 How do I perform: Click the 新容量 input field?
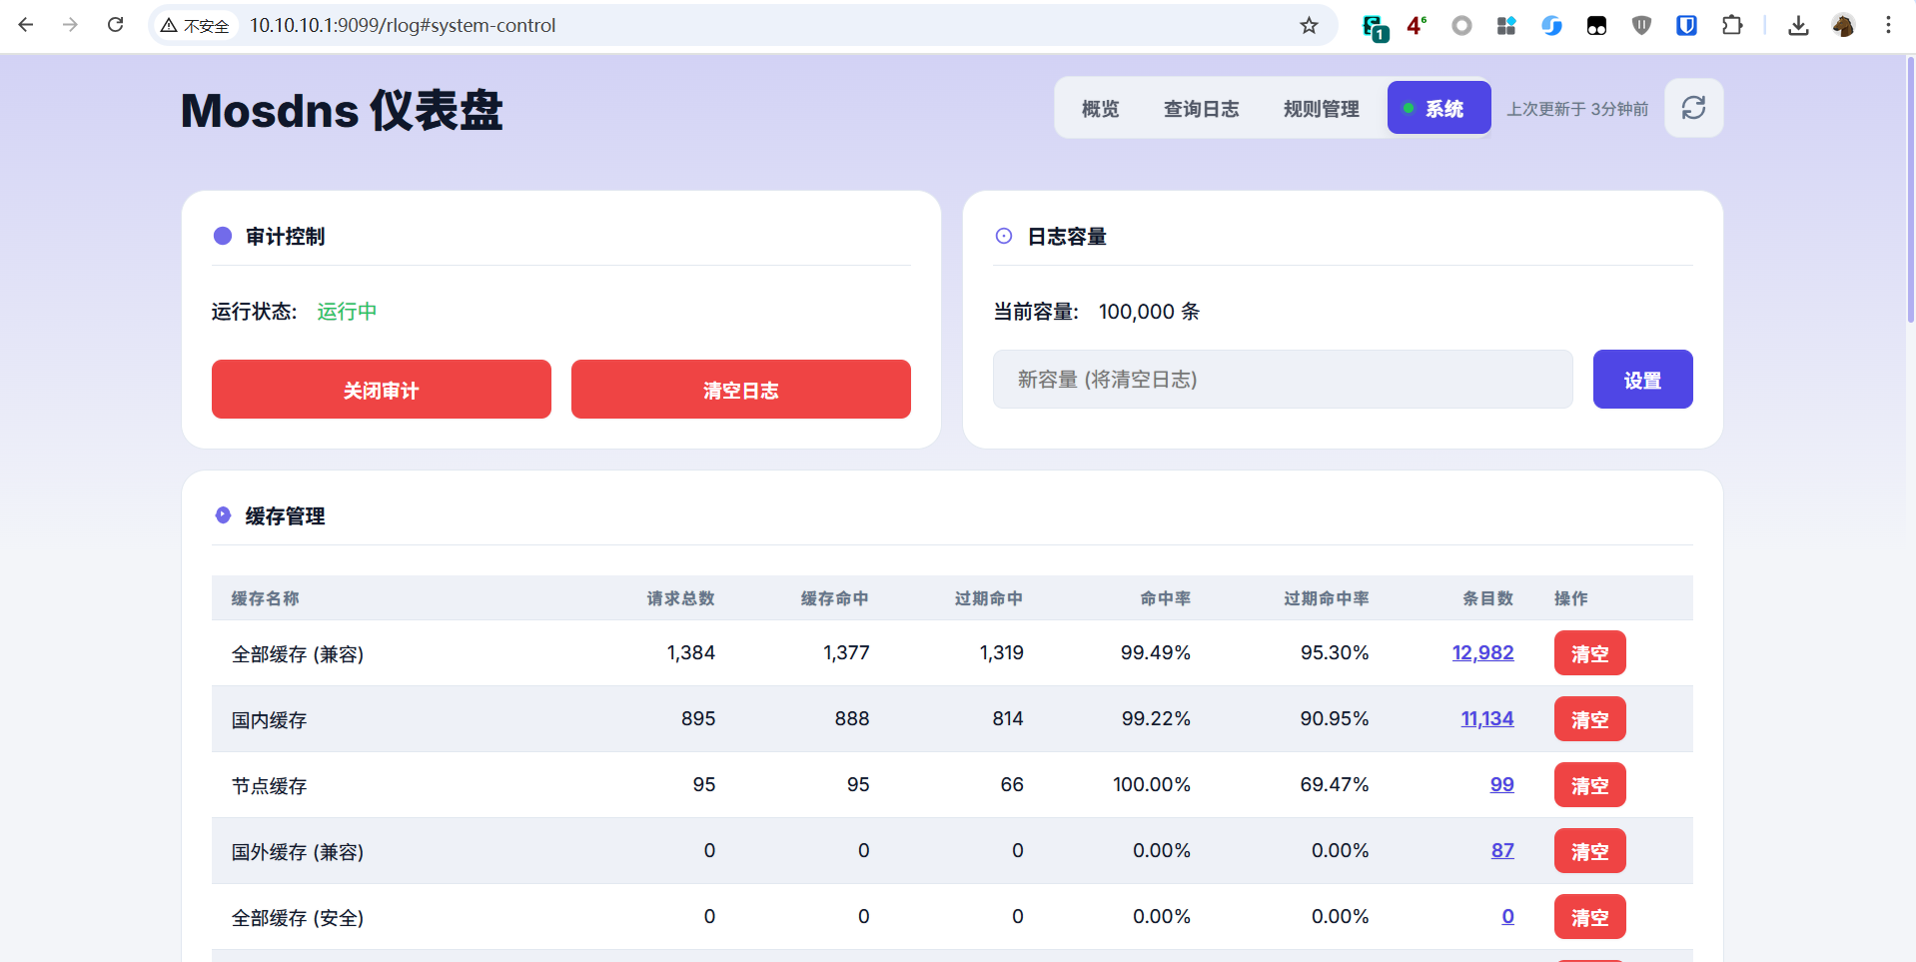coord(1282,380)
